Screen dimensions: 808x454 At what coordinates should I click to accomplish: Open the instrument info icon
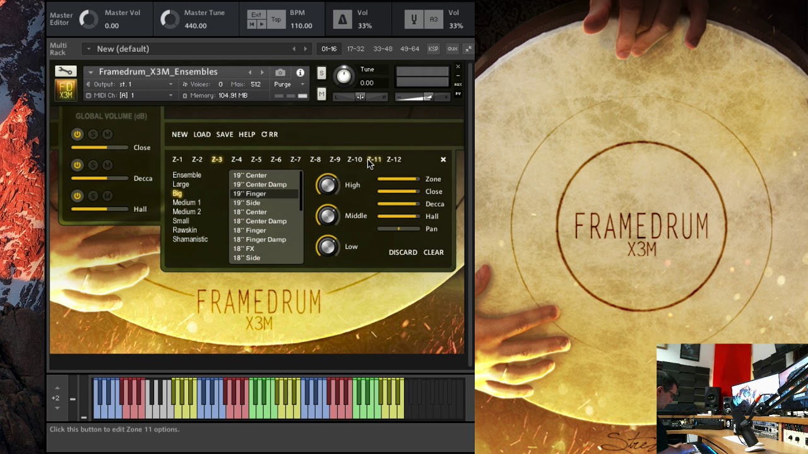(300, 73)
